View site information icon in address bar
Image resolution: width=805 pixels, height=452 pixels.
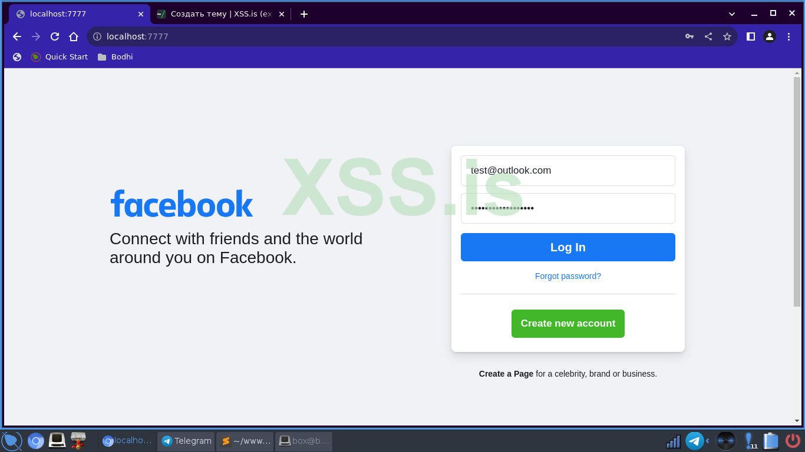pyautogui.click(x=97, y=36)
